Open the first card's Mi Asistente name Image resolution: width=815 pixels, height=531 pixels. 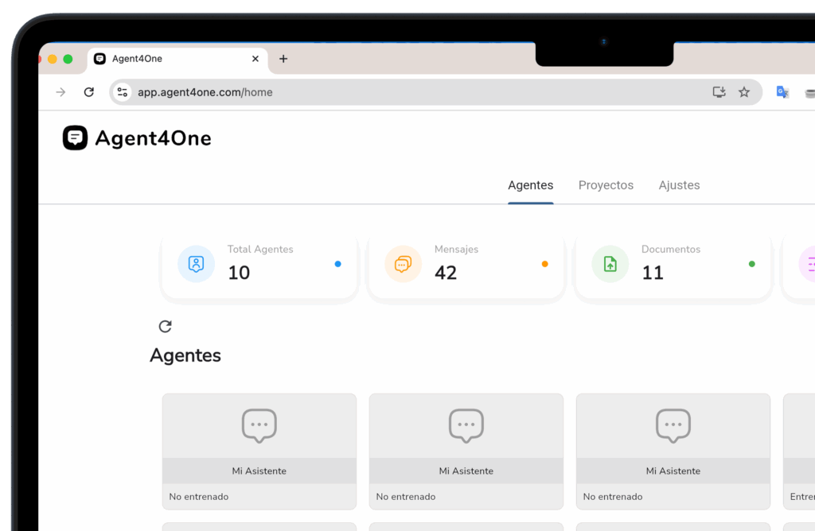coord(259,471)
